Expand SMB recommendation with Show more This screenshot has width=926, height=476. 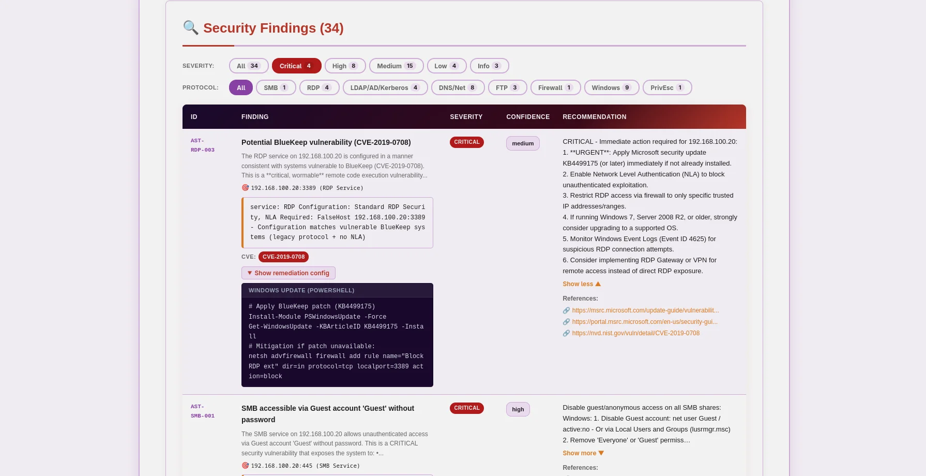[583, 453]
